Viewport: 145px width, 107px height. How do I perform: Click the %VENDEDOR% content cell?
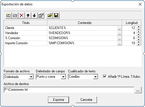point(82,33)
